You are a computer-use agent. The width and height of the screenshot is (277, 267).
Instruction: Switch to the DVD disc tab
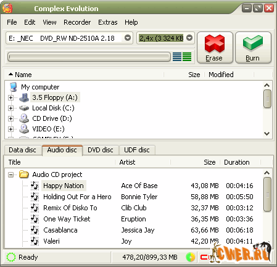pyautogui.click(x=101, y=150)
